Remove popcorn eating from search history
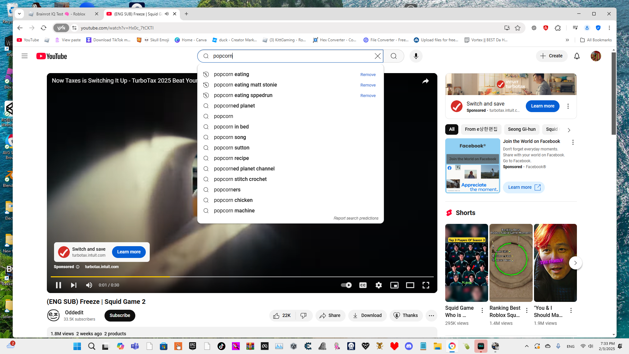629x354 pixels. tap(368, 75)
